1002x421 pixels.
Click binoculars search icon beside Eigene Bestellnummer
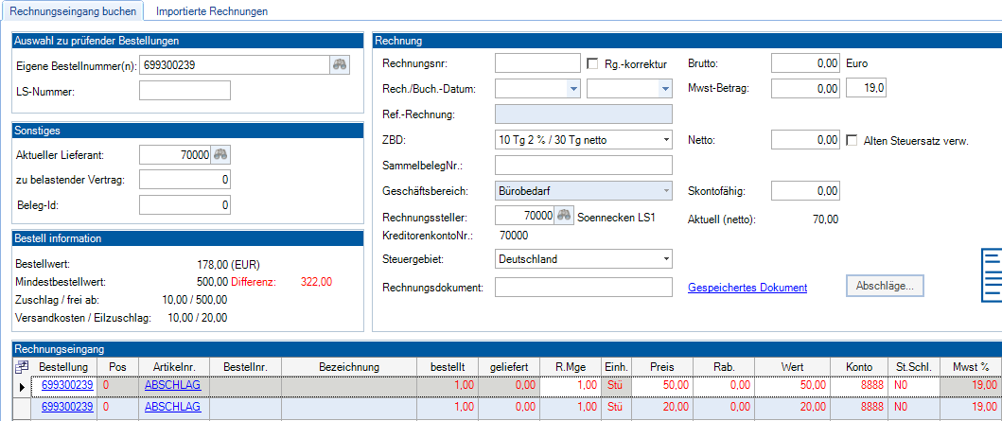pyautogui.click(x=339, y=64)
